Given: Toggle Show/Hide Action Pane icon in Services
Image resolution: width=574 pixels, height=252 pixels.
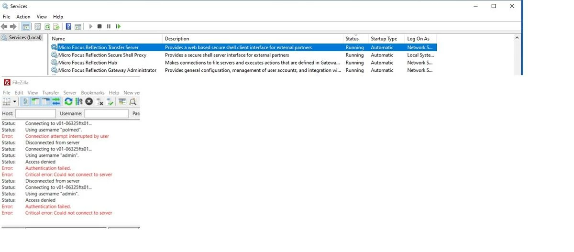Looking at the screenshot, I should 78,26.
